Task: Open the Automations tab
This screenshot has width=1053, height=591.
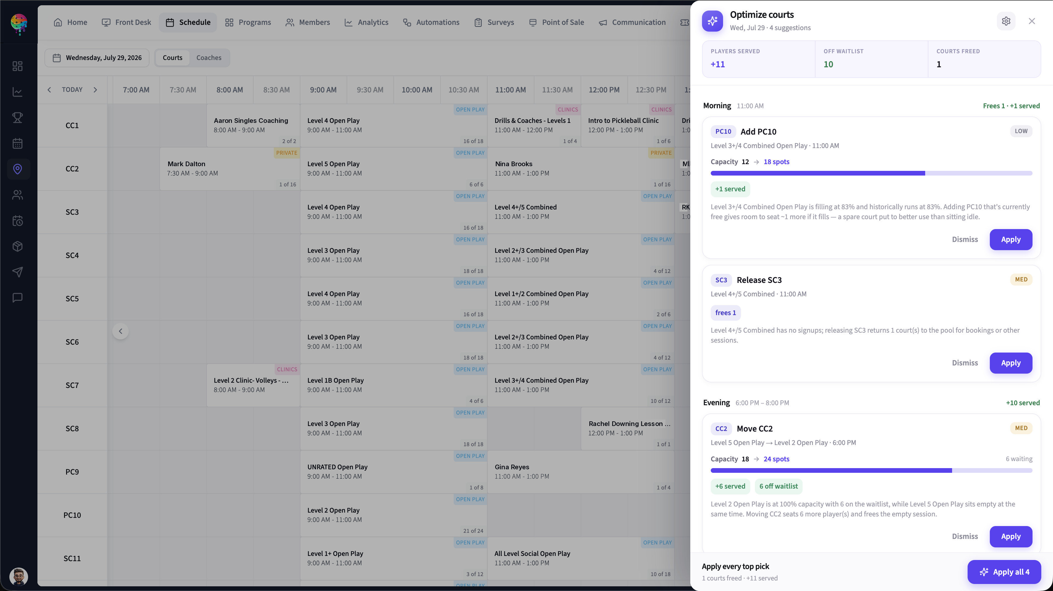Action: point(431,23)
